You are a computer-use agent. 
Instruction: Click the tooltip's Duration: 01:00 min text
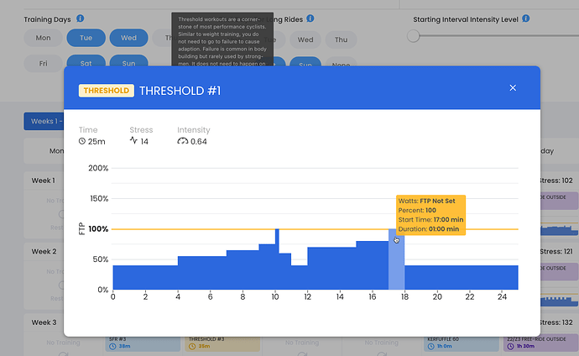[429, 229]
